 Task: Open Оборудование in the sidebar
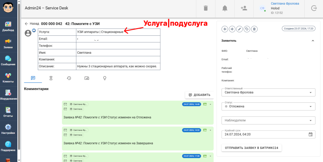tap(8, 95)
